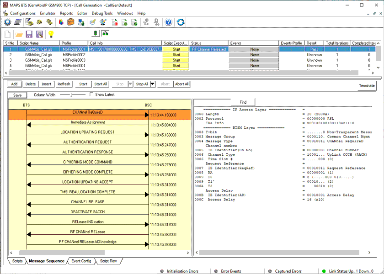This screenshot has height=274, width=384.
Task: Select the CIPHERING MODE COMMAND message
Action: (x=88, y=162)
